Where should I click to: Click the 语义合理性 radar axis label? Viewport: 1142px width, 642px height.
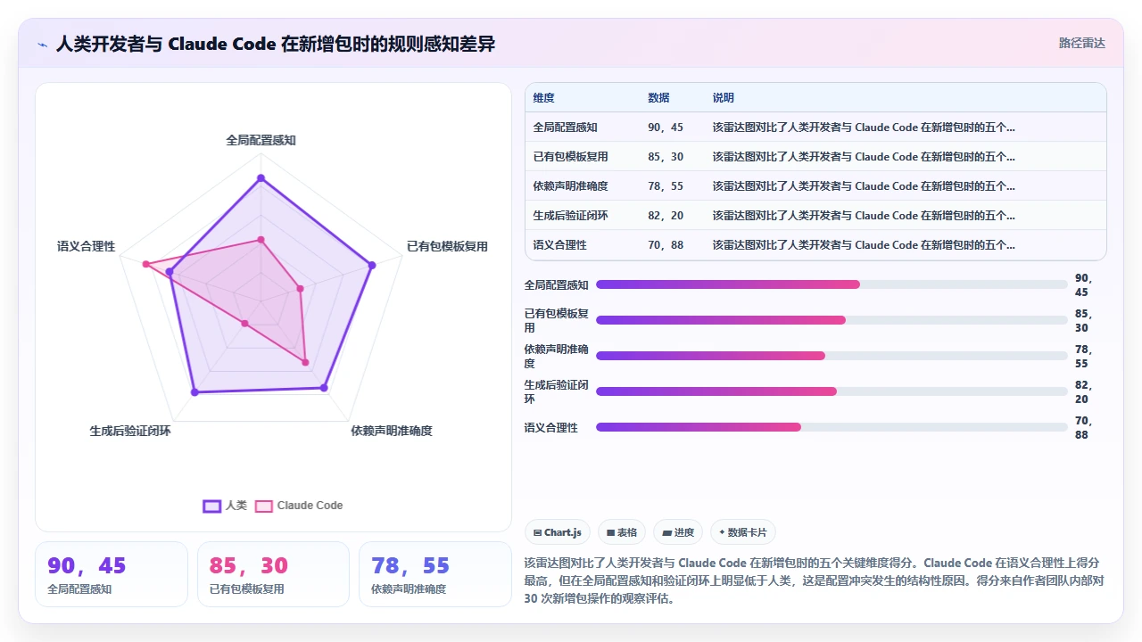point(87,246)
